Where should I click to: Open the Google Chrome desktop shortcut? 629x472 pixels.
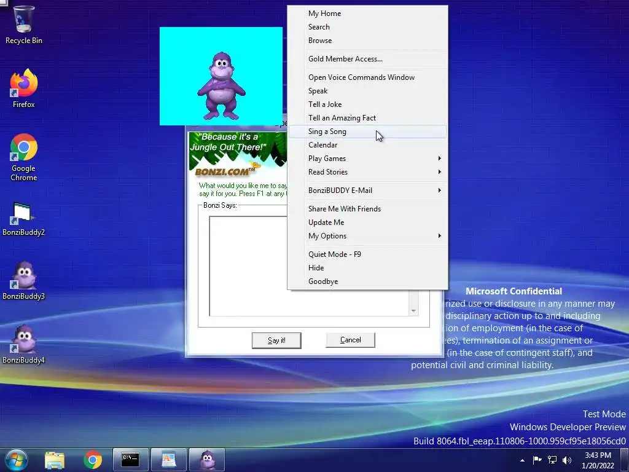(x=24, y=157)
